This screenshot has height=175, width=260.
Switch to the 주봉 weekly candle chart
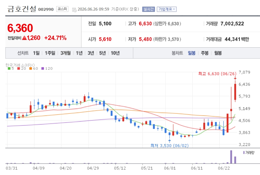pyautogui.click(x=205, y=53)
